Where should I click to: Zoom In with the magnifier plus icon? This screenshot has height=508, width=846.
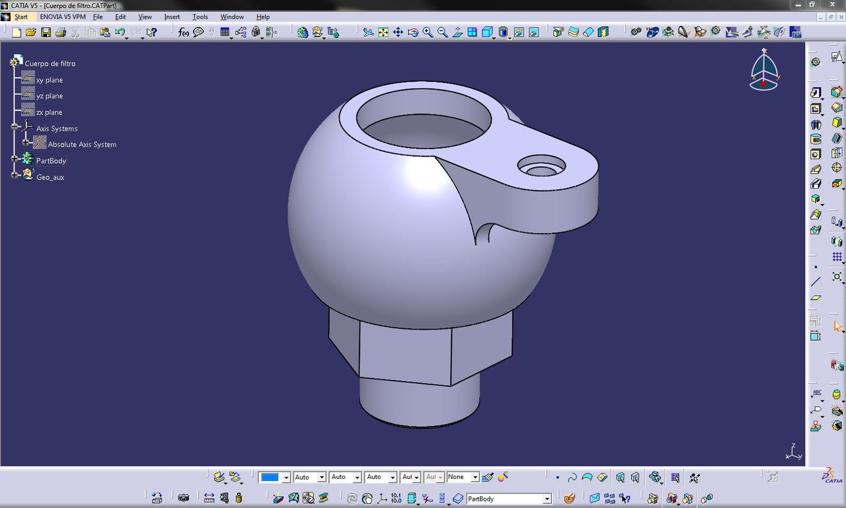428,32
